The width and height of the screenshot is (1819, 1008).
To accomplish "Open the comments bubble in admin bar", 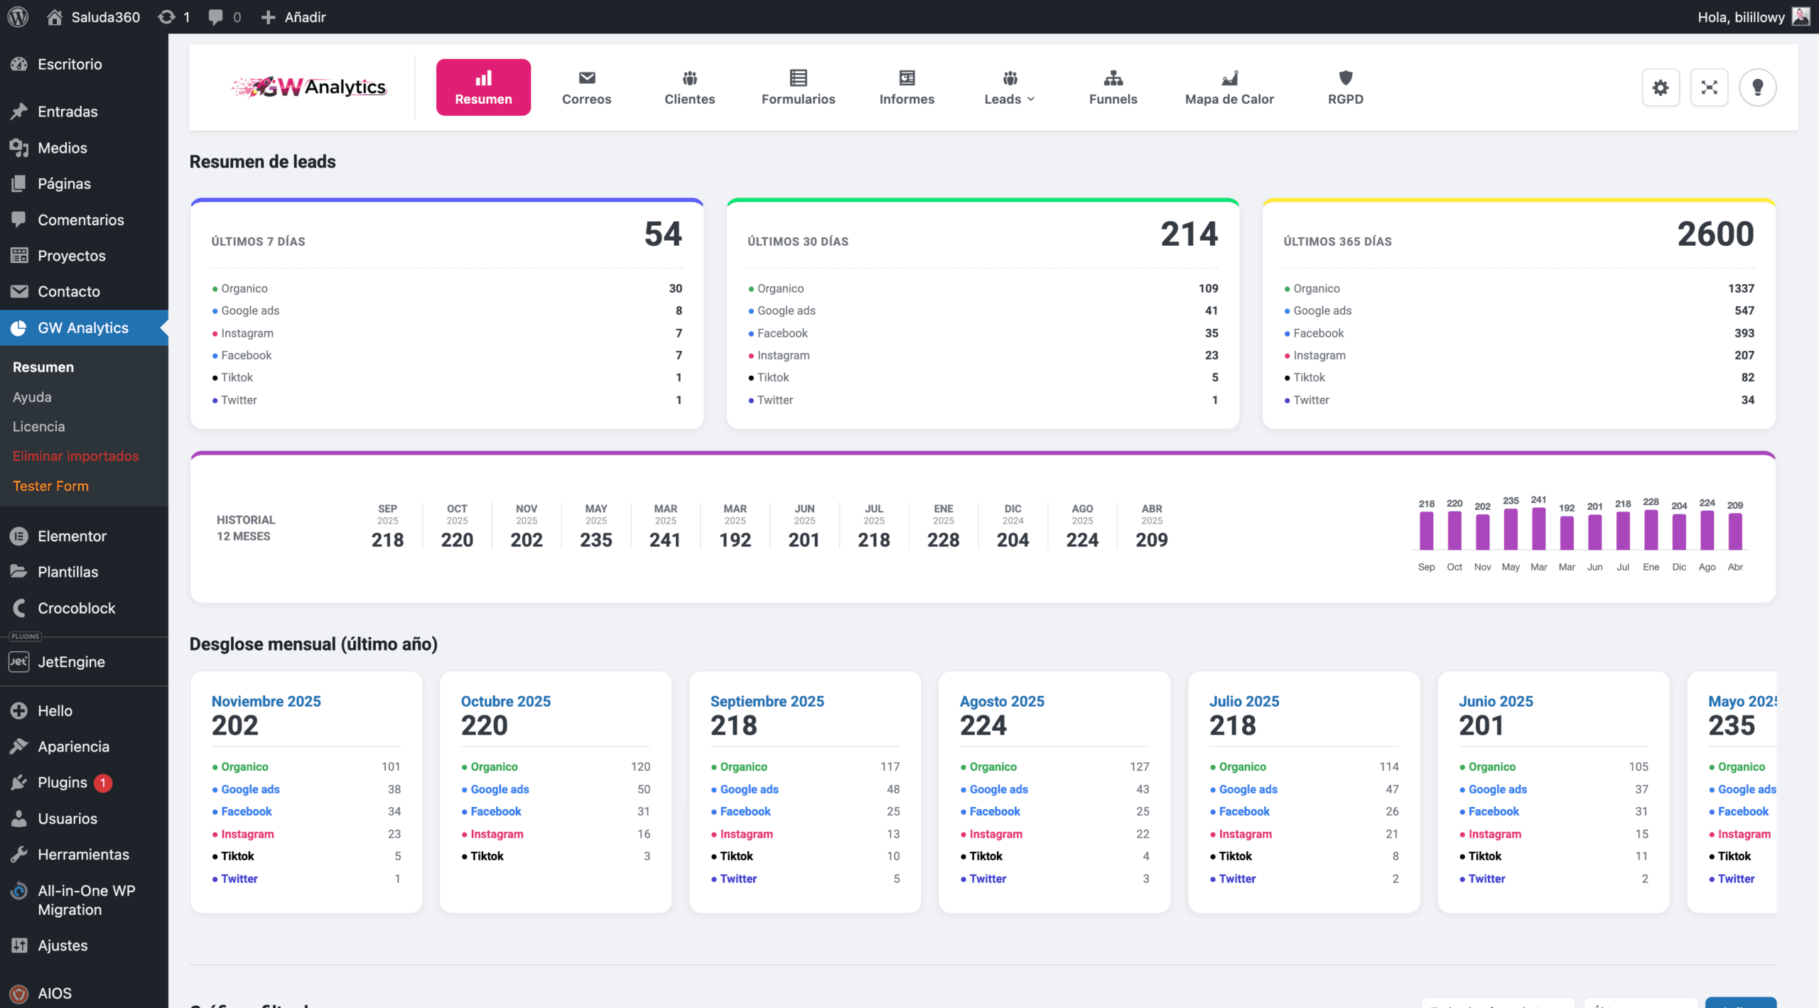I will pyautogui.click(x=225, y=16).
